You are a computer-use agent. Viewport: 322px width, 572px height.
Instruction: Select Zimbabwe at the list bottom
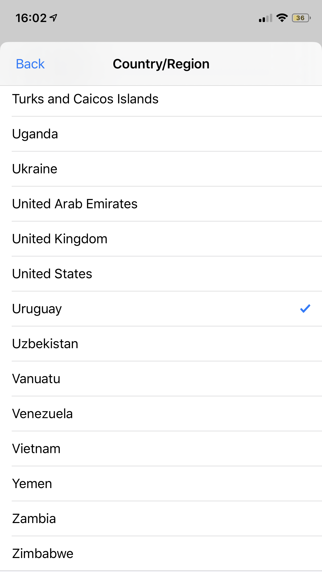coord(43,554)
